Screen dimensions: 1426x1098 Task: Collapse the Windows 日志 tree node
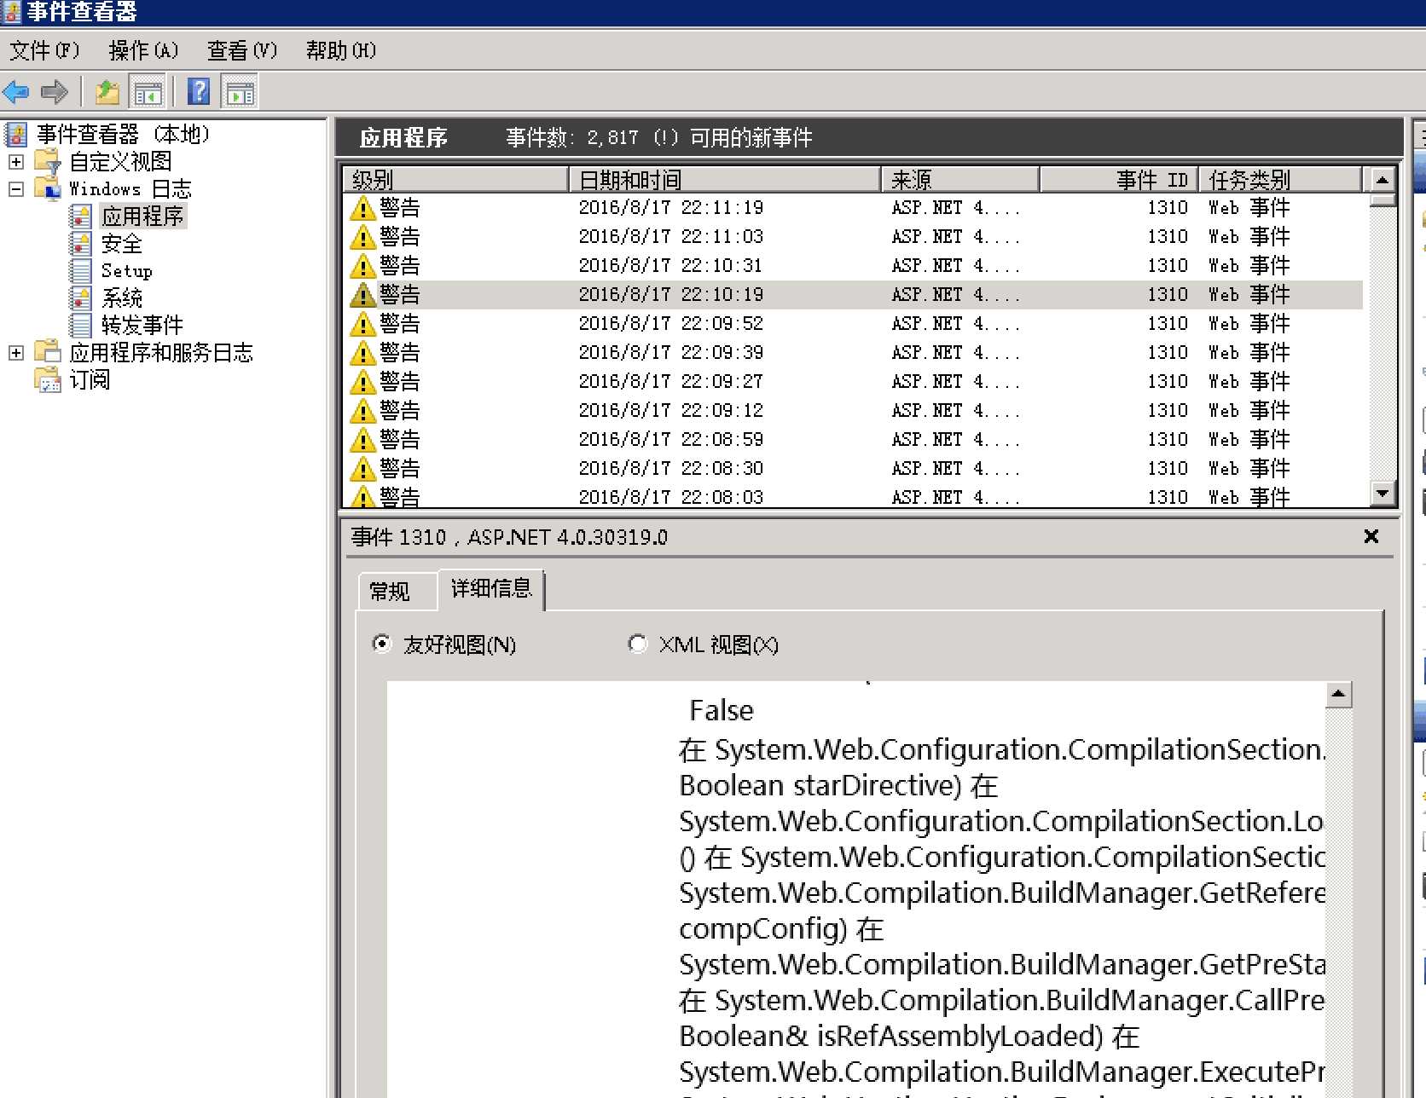pos(16,189)
